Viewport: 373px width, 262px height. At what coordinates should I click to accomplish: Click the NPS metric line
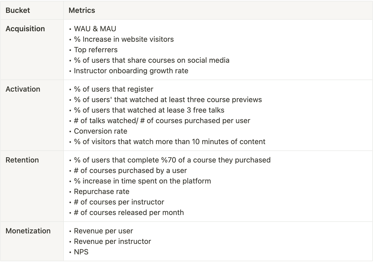(81, 252)
